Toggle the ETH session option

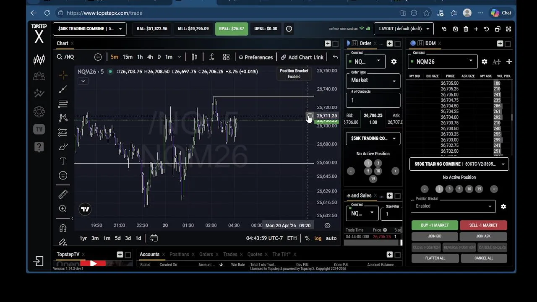(292, 238)
